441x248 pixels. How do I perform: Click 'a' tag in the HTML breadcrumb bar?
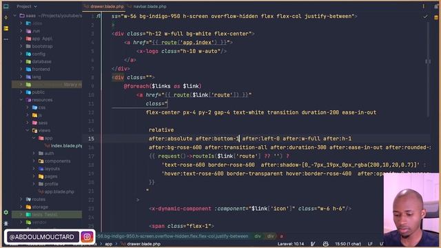click(281, 236)
